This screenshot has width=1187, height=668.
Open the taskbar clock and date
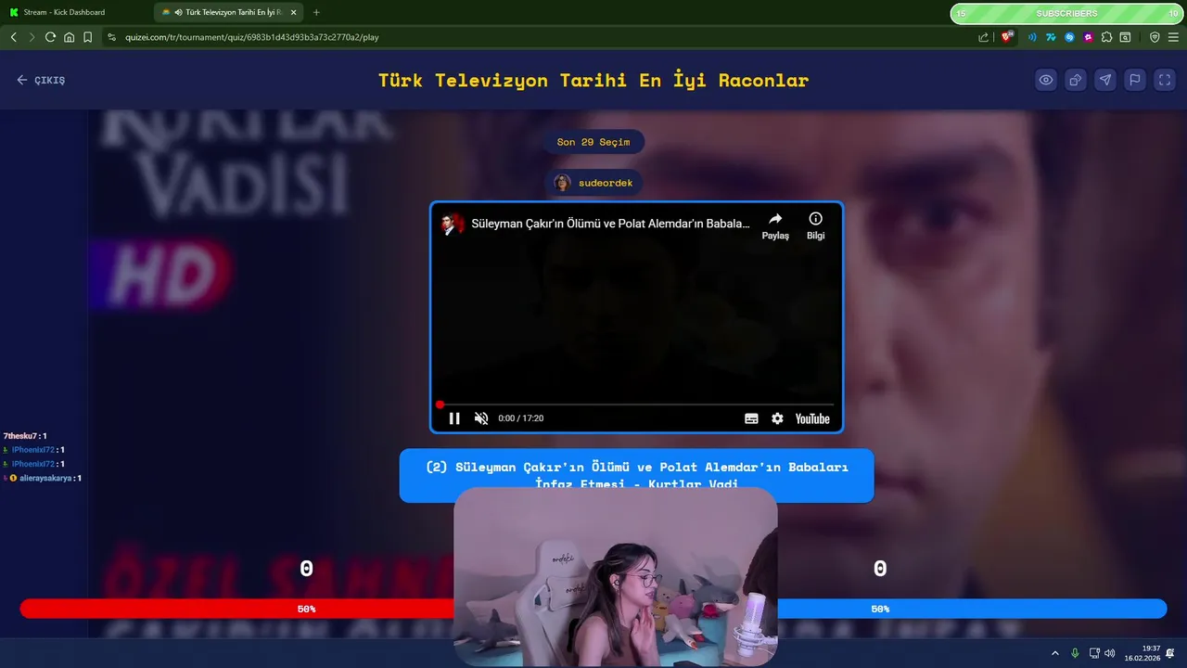[1142, 653]
